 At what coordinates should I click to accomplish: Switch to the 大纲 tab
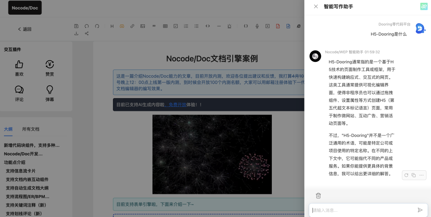coord(8,129)
